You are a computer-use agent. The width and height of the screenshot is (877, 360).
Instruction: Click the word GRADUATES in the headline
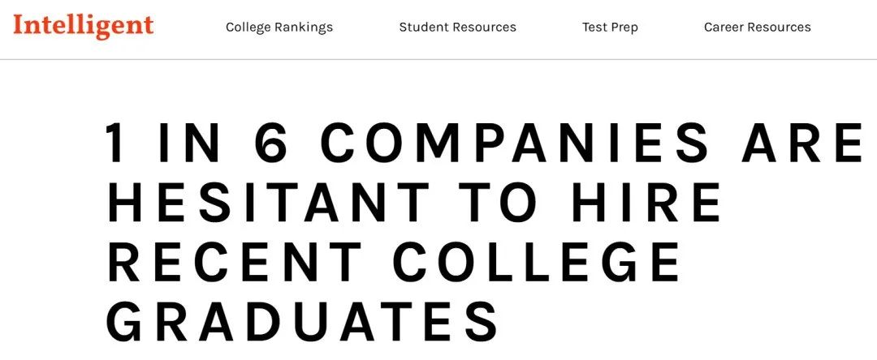[302, 321]
